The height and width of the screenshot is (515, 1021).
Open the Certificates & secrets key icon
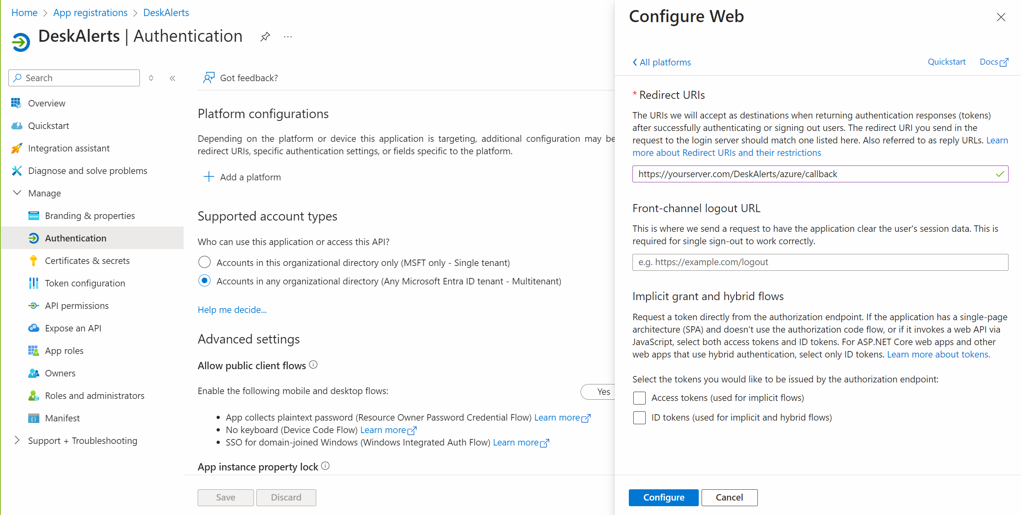tap(33, 261)
